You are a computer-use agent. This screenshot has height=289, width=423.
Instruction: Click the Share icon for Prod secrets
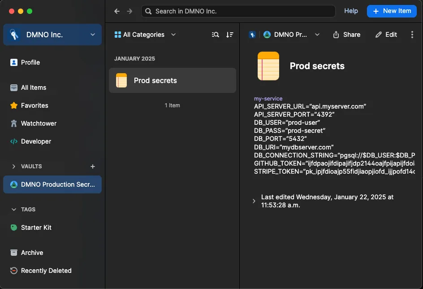(x=347, y=34)
